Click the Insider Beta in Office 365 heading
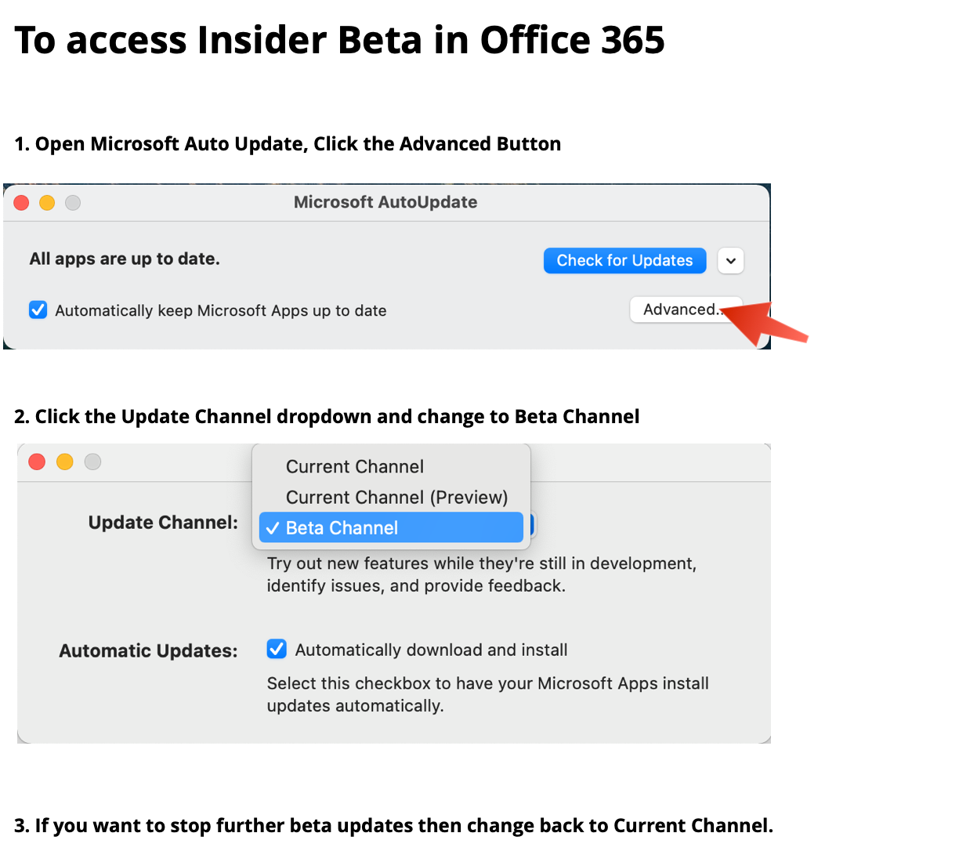Screen dimensions: 959x851 (x=339, y=40)
